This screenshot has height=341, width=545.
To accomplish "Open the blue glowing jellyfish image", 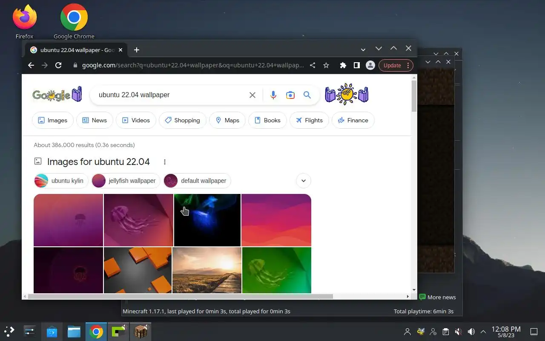I will (x=207, y=220).
